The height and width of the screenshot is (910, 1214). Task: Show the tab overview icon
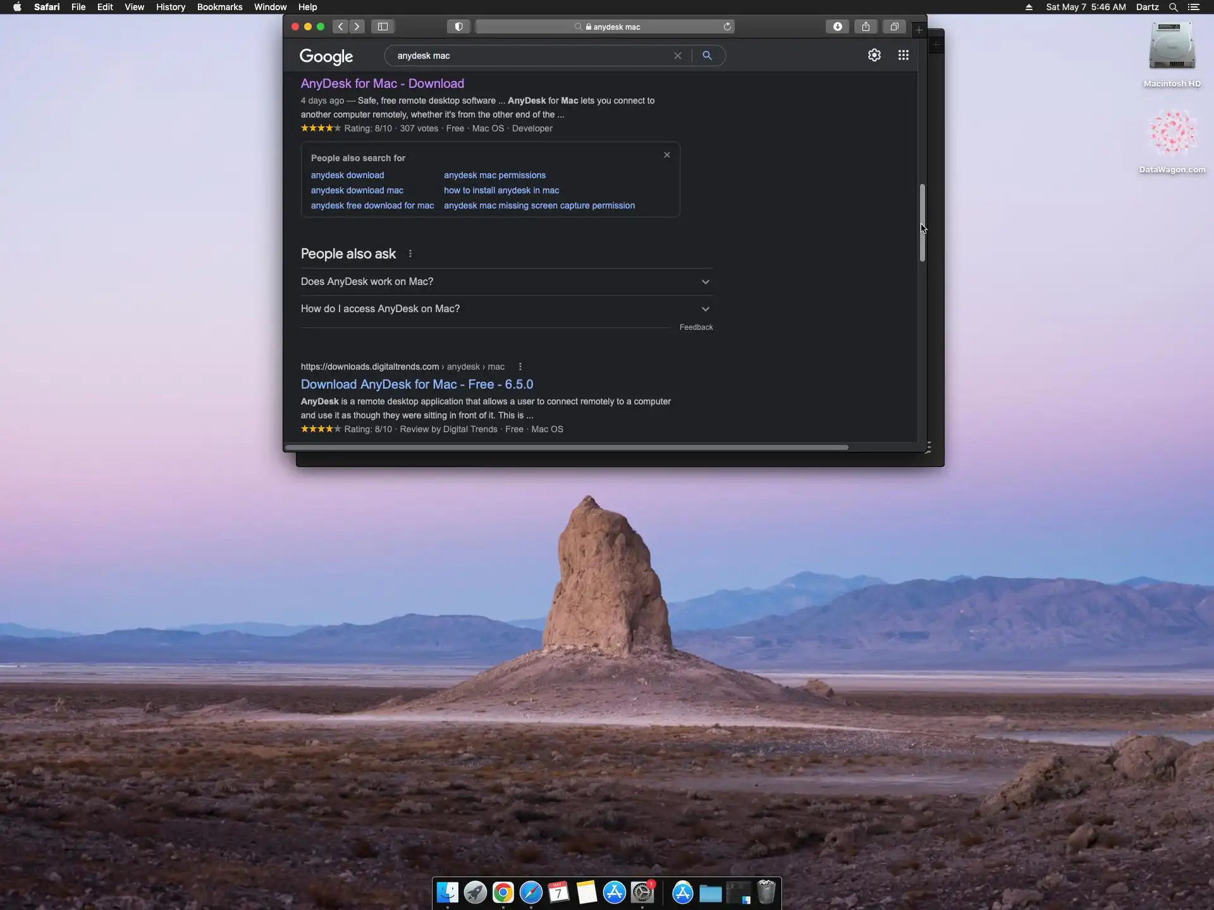tap(894, 27)
